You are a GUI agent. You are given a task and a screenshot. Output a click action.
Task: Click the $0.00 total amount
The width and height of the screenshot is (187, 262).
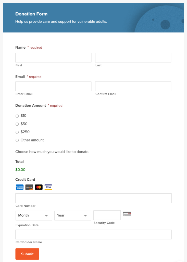[x=20, y=169]
